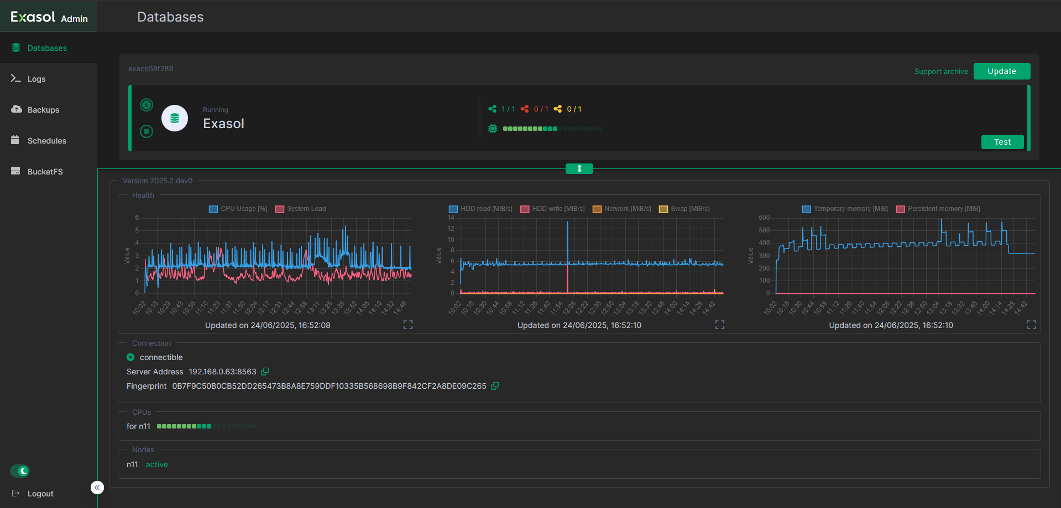Open BucketFS page
The width and height of the screenshot is (1061, 508).
(49, 172)
